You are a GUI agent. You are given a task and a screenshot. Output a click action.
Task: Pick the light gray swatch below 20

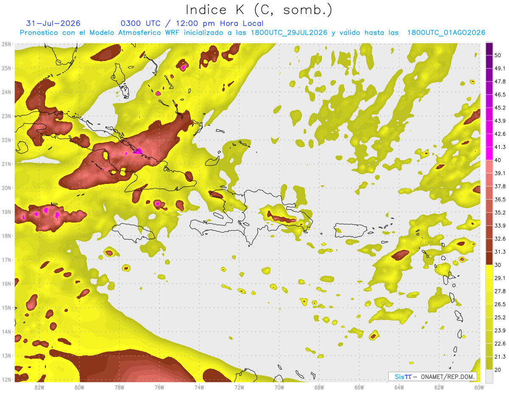pyautogui.click(x=489, y=376)
